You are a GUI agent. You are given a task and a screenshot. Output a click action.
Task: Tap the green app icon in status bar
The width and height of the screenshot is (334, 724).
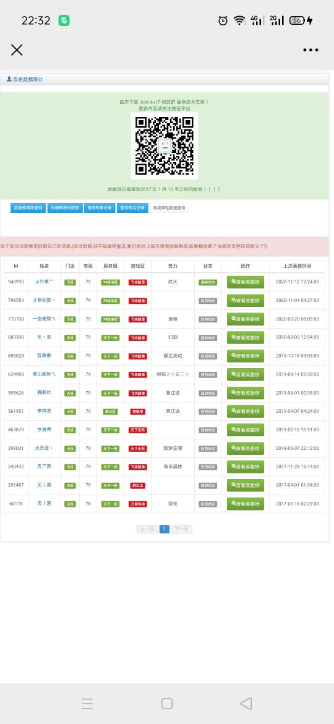64,20
